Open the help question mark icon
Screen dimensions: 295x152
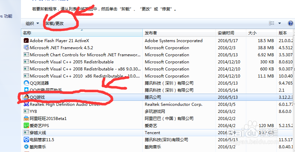pos(290,23)
